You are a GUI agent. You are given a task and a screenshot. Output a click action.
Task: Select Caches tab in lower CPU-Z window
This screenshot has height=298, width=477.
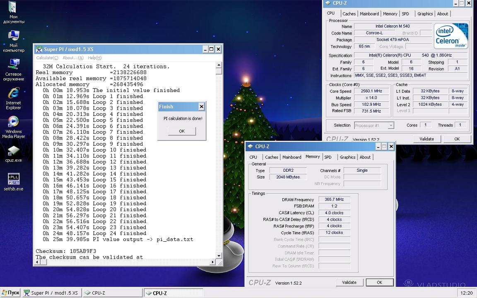tap(271, 157)
